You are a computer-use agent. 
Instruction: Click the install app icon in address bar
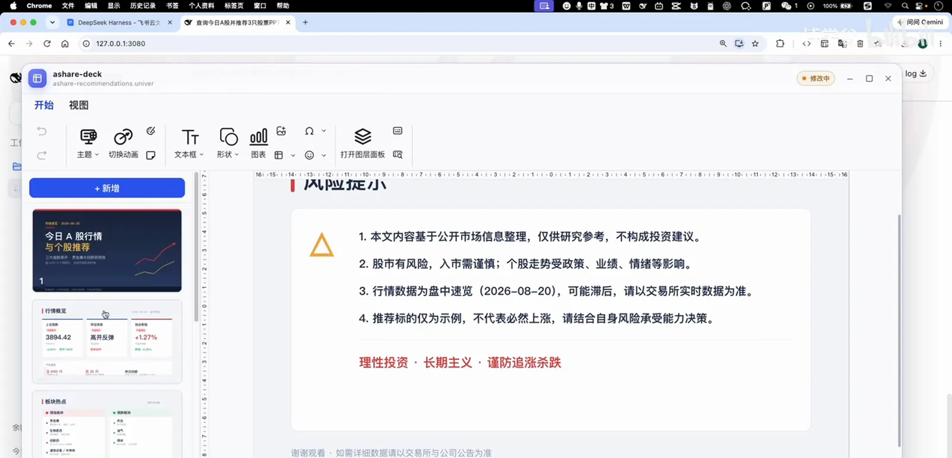coord(739,43)
